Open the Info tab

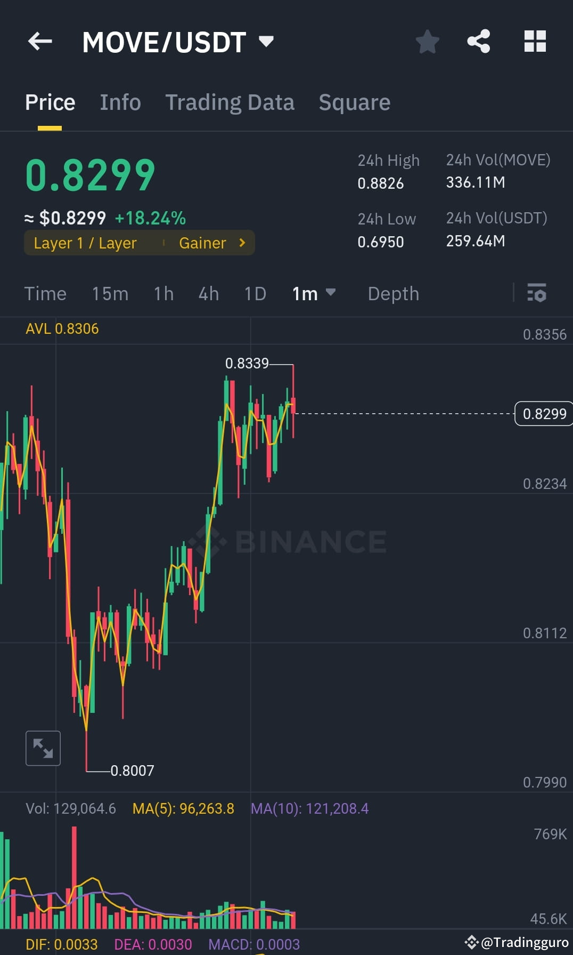(x=120, y=102)
